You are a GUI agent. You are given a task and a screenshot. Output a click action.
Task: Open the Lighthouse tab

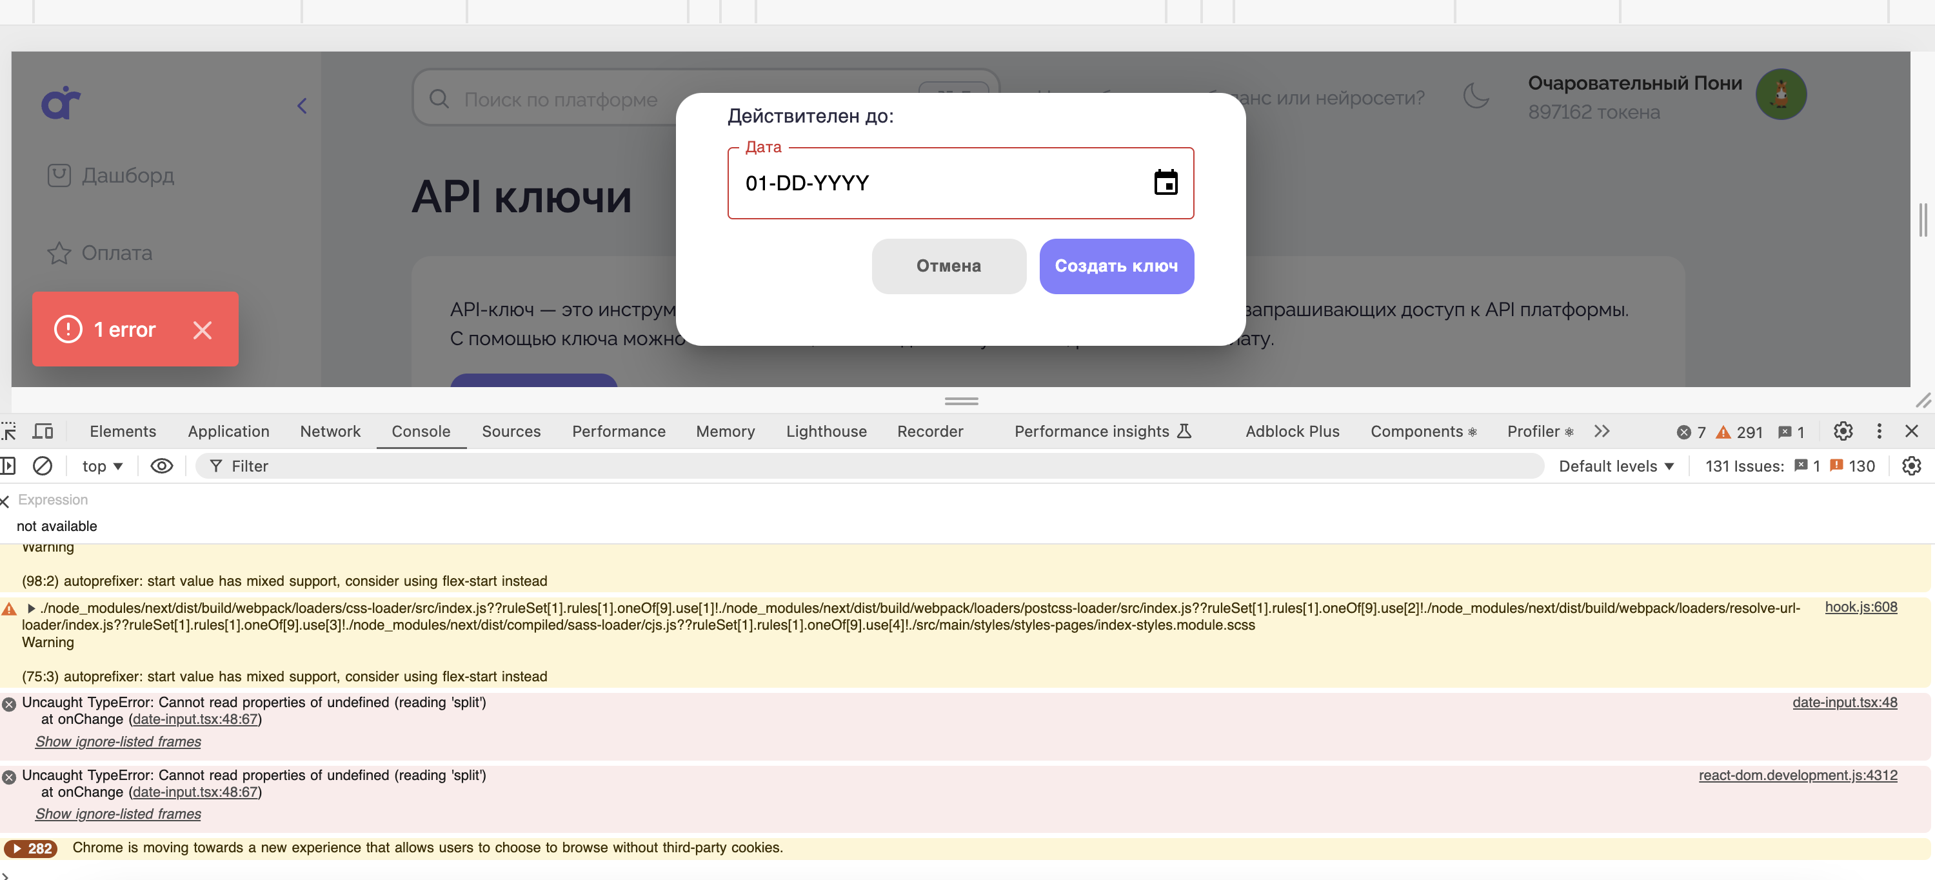click(826, 432)
